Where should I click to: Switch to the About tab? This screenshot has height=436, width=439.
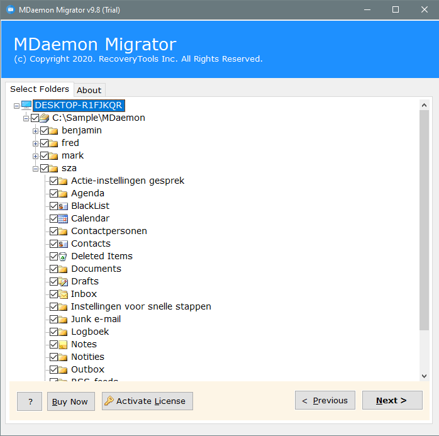click(89, 90)
